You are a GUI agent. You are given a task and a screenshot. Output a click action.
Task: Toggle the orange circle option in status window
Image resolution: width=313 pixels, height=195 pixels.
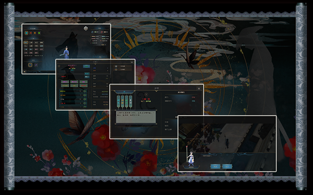116,69
